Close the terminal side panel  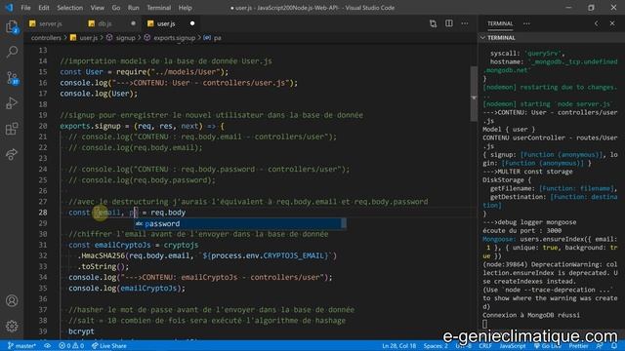pyautogui.click(x=612, y=23)
